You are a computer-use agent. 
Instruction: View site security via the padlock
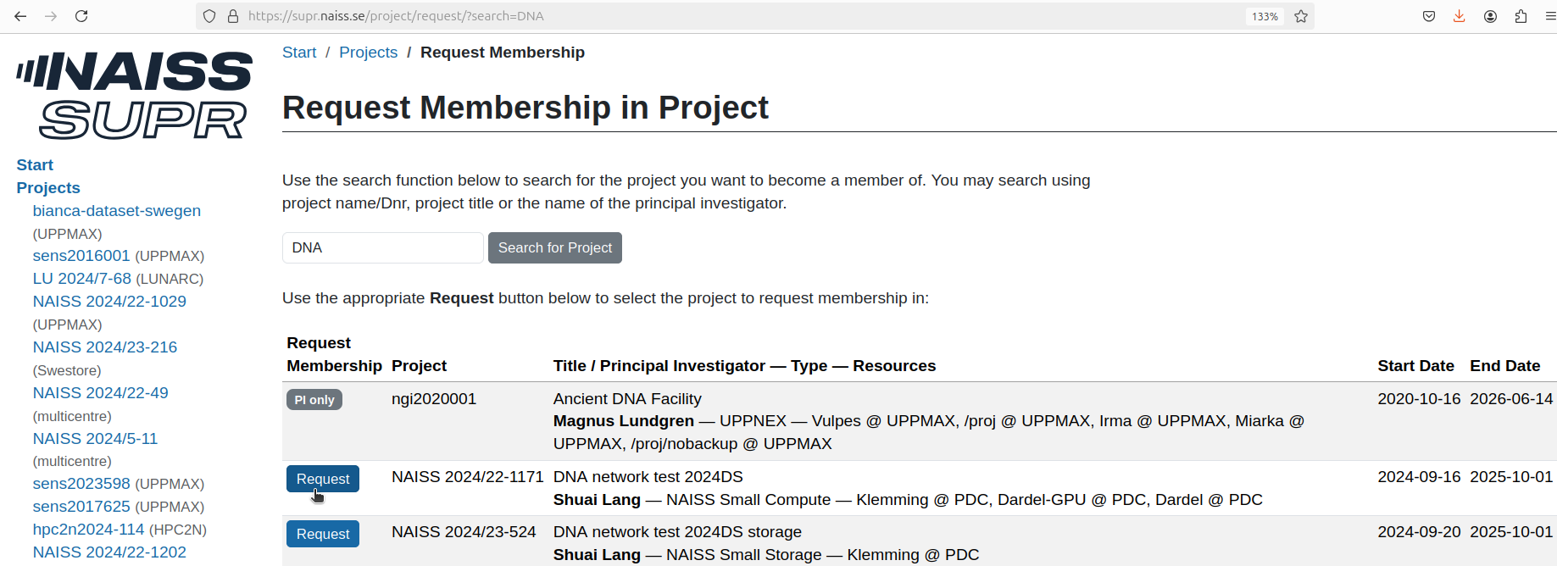click(231, 15)
